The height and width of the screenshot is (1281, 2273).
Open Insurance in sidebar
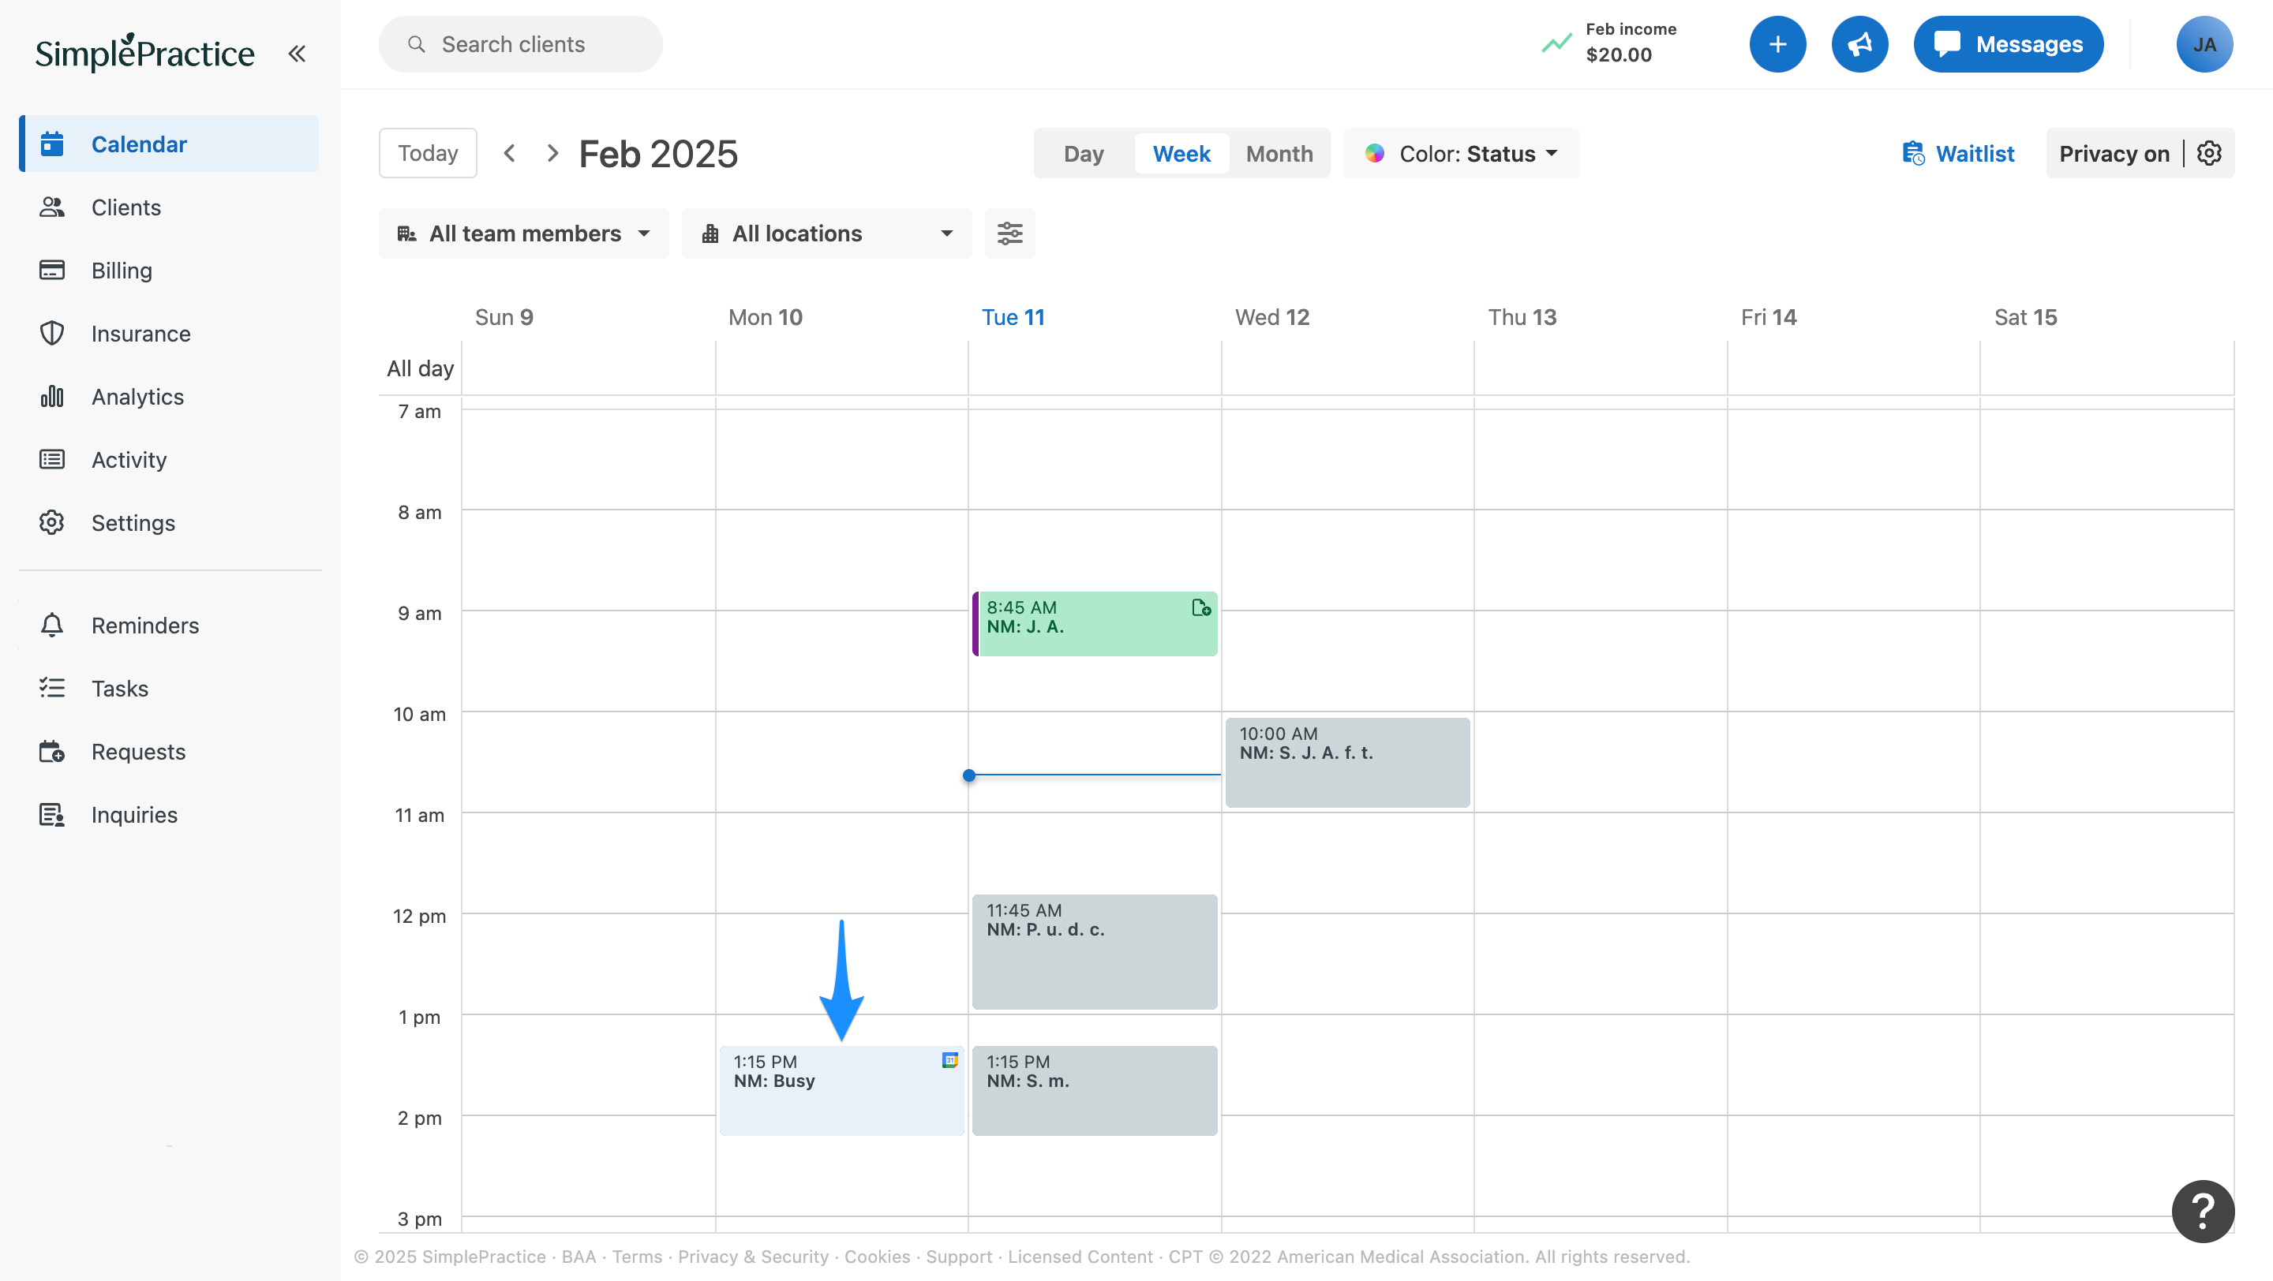(141, 334)
